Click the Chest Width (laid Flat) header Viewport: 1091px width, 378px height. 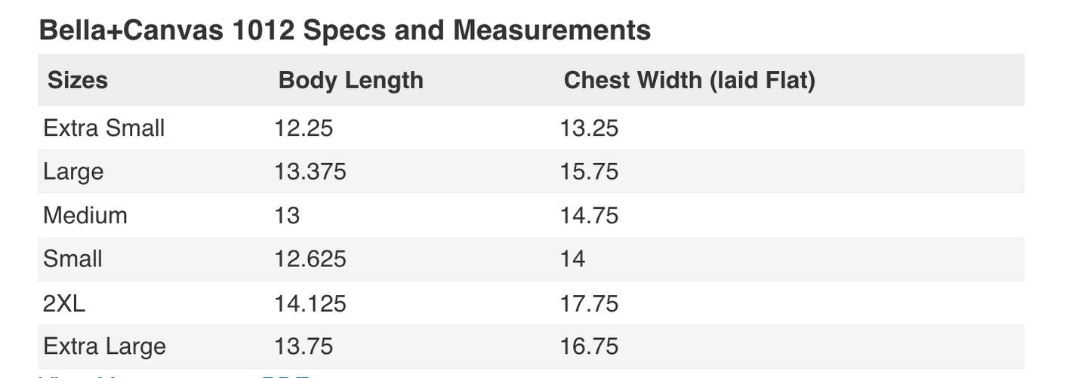(x=689, y=80)
